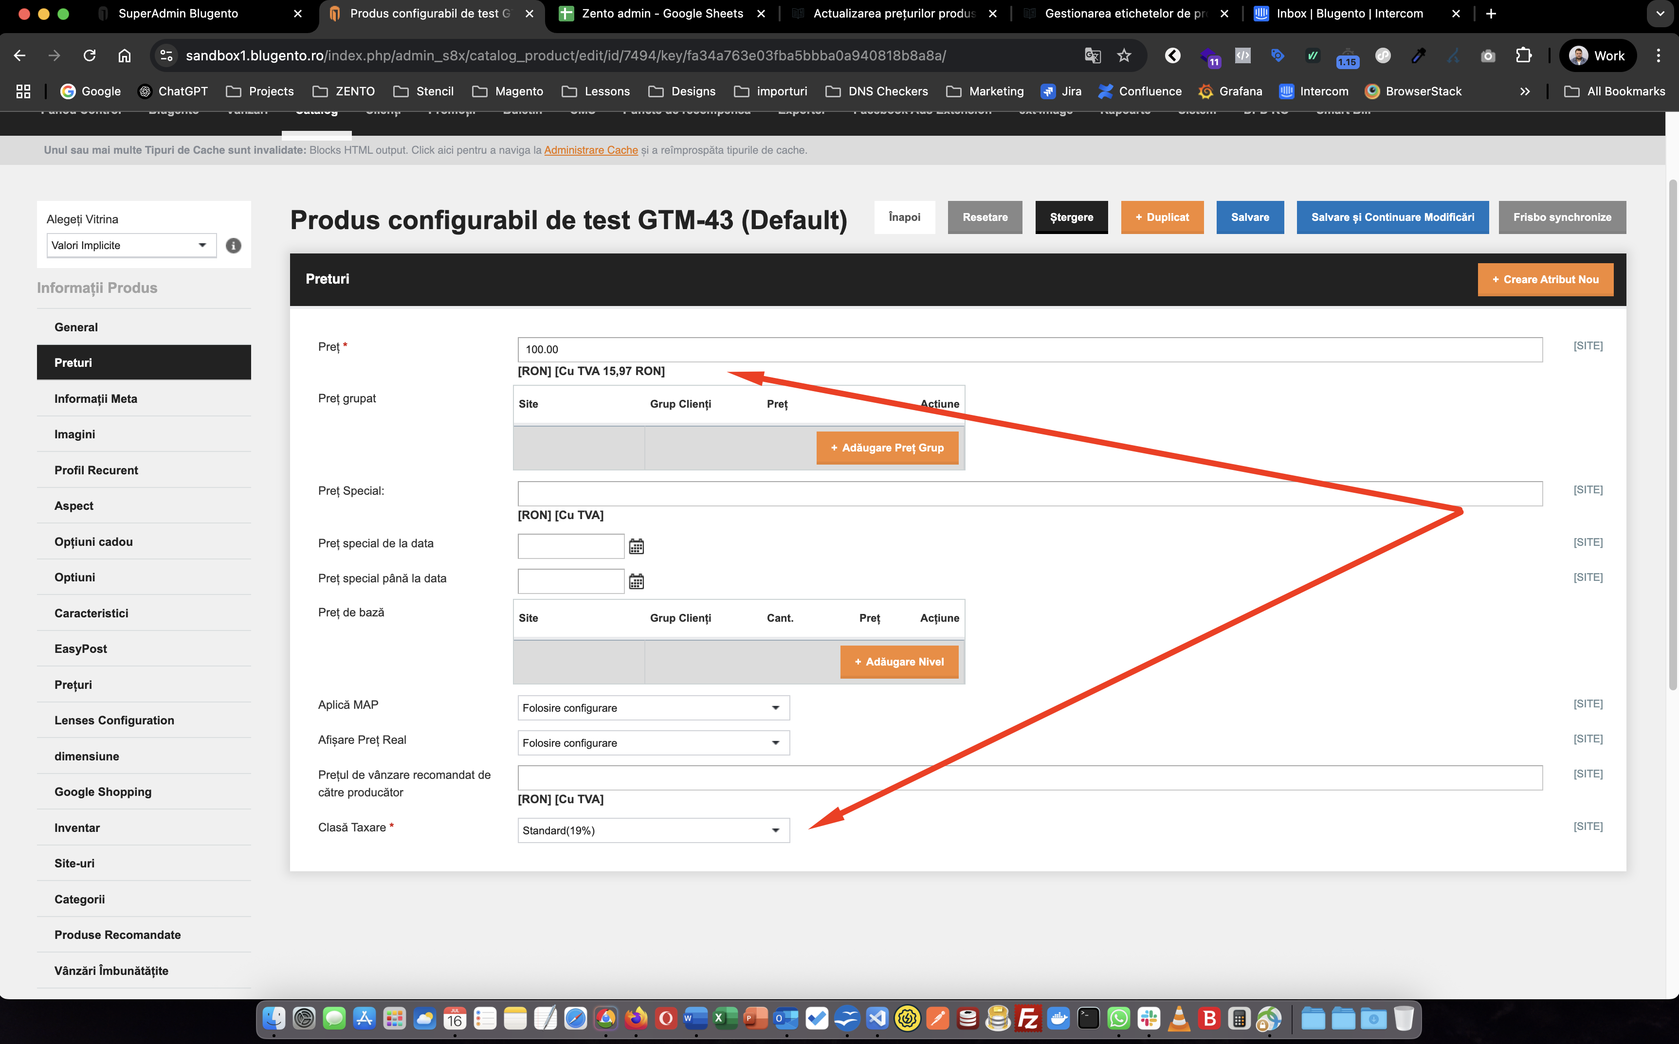Click the info icon beside Valori Implicite
The image size is (1679, 1044).
pos(234,246)
